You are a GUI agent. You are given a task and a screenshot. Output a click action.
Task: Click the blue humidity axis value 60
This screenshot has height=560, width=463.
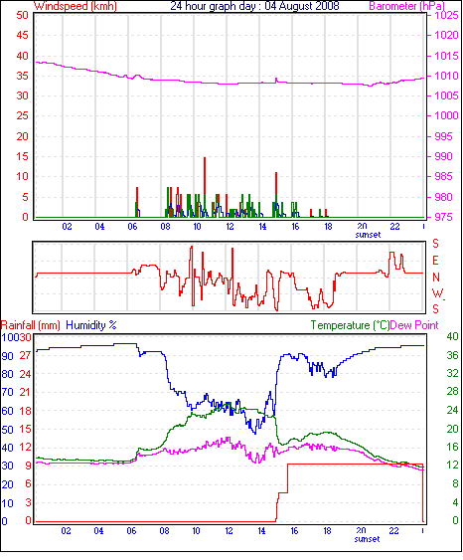[x=8, y=411]
